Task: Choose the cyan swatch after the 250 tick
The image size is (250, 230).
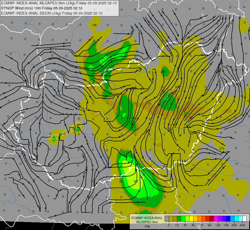Action: (x=236, y=218)
